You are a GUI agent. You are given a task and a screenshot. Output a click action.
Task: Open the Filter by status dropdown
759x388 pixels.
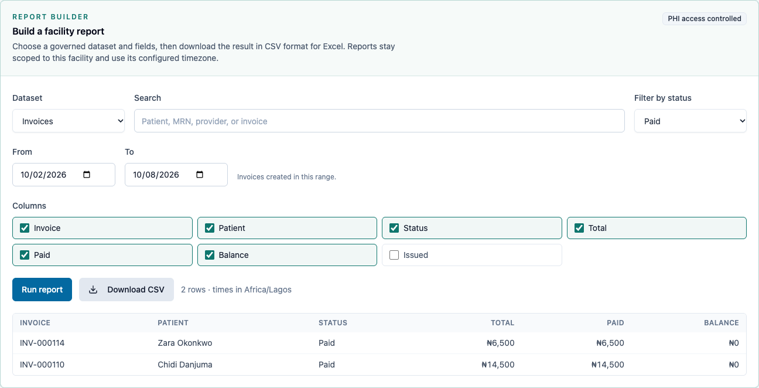click(690, 121)
